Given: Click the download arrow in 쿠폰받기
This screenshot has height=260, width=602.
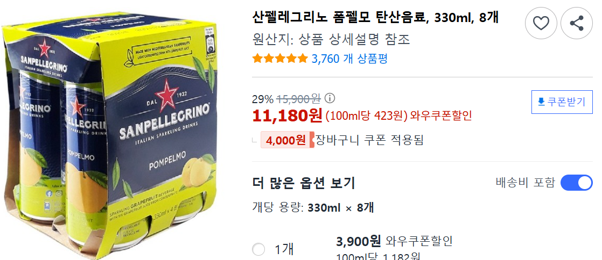Looking at the screenshot, I should click(x=541, y=102).
